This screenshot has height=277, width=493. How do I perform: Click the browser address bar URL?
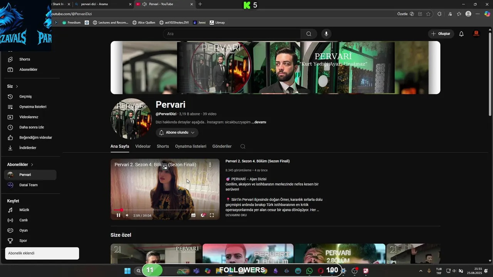coord(72,14)
